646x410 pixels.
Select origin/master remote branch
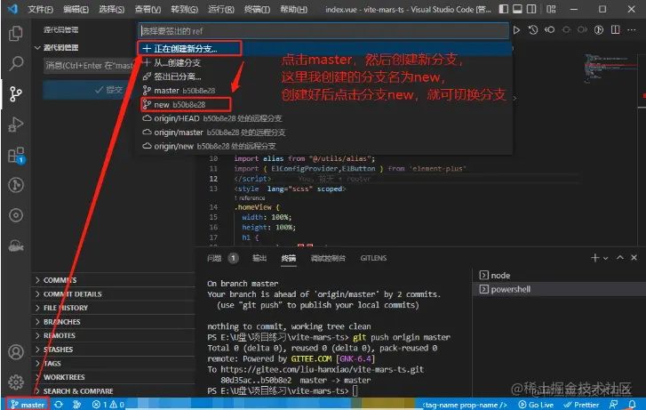pyautogui.click(x=324, y=133)
